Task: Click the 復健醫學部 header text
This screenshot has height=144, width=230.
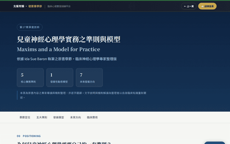Action: pyautogui.click(x=35, y=6)
